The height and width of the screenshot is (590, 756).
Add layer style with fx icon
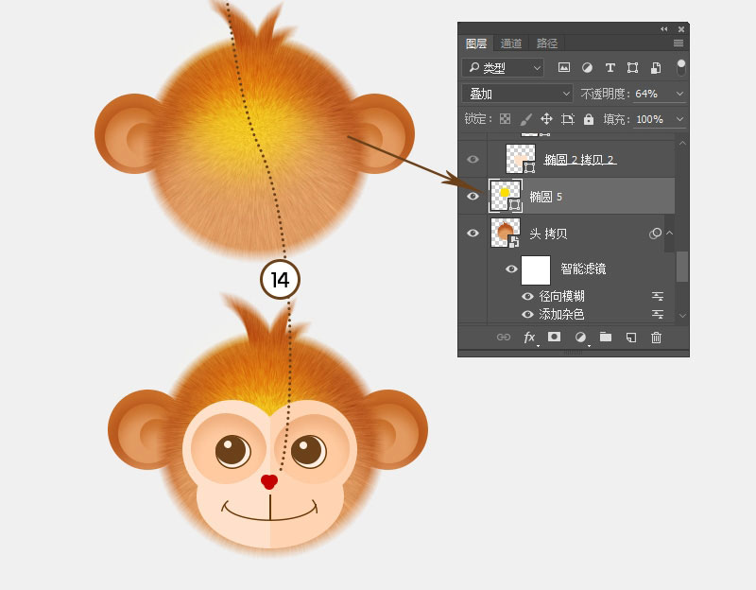(529, 338)
